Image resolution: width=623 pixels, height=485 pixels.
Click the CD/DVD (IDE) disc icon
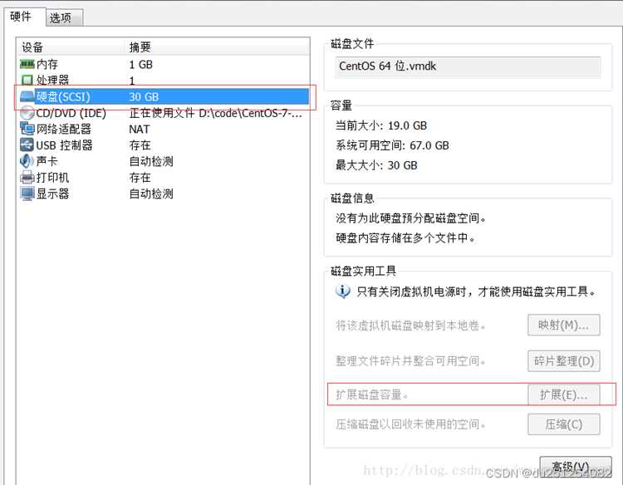pos(27,113)
